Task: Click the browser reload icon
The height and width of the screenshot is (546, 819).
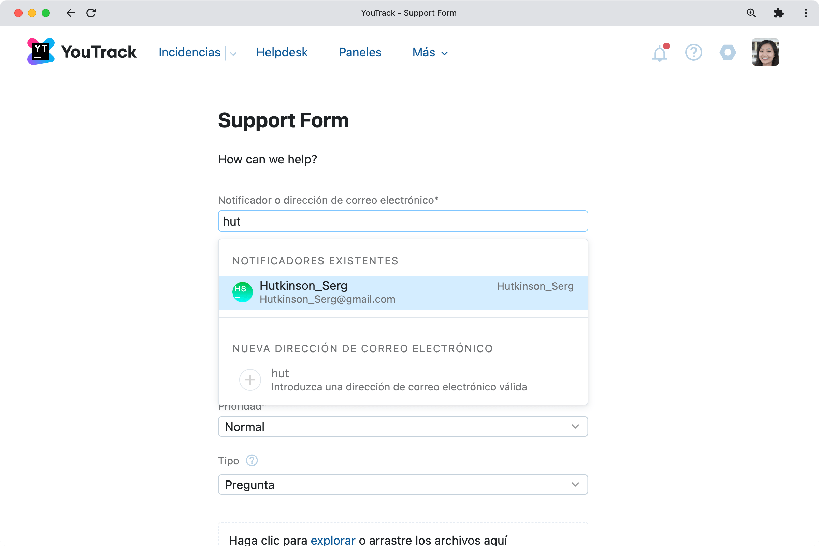Action: tap(91, 13)
